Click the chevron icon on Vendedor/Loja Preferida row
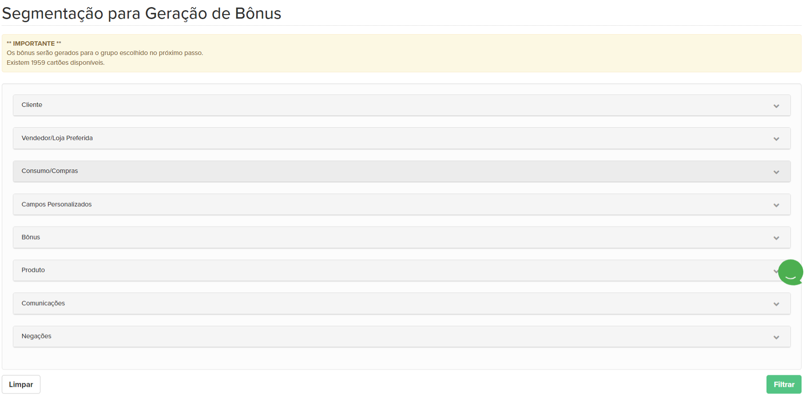 tap(776, 139)
